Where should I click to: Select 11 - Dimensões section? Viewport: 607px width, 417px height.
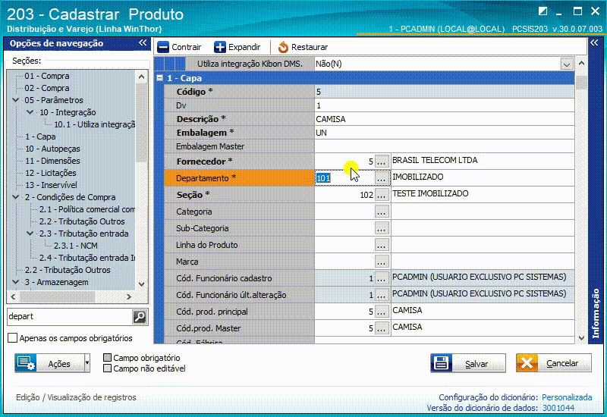point(52,161)
